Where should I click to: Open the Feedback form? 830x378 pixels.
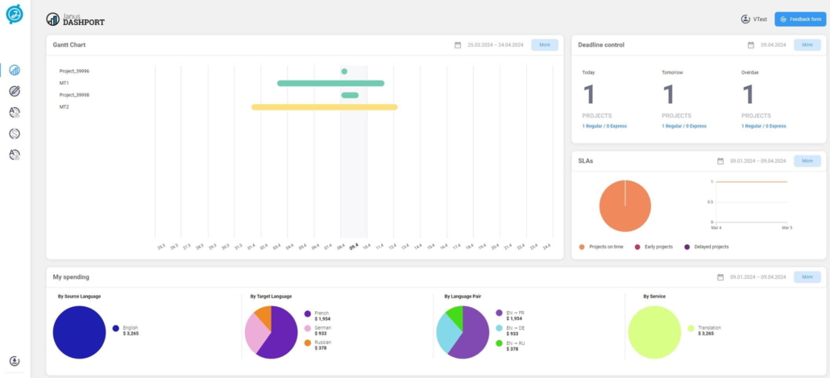[799, 19]
